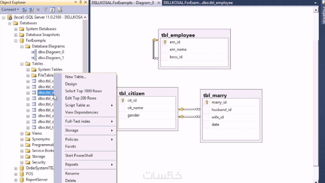Click Object Explorer scrollbar up arrow
The width and height of the screenshot is (325, 183).
click(85, 17)
